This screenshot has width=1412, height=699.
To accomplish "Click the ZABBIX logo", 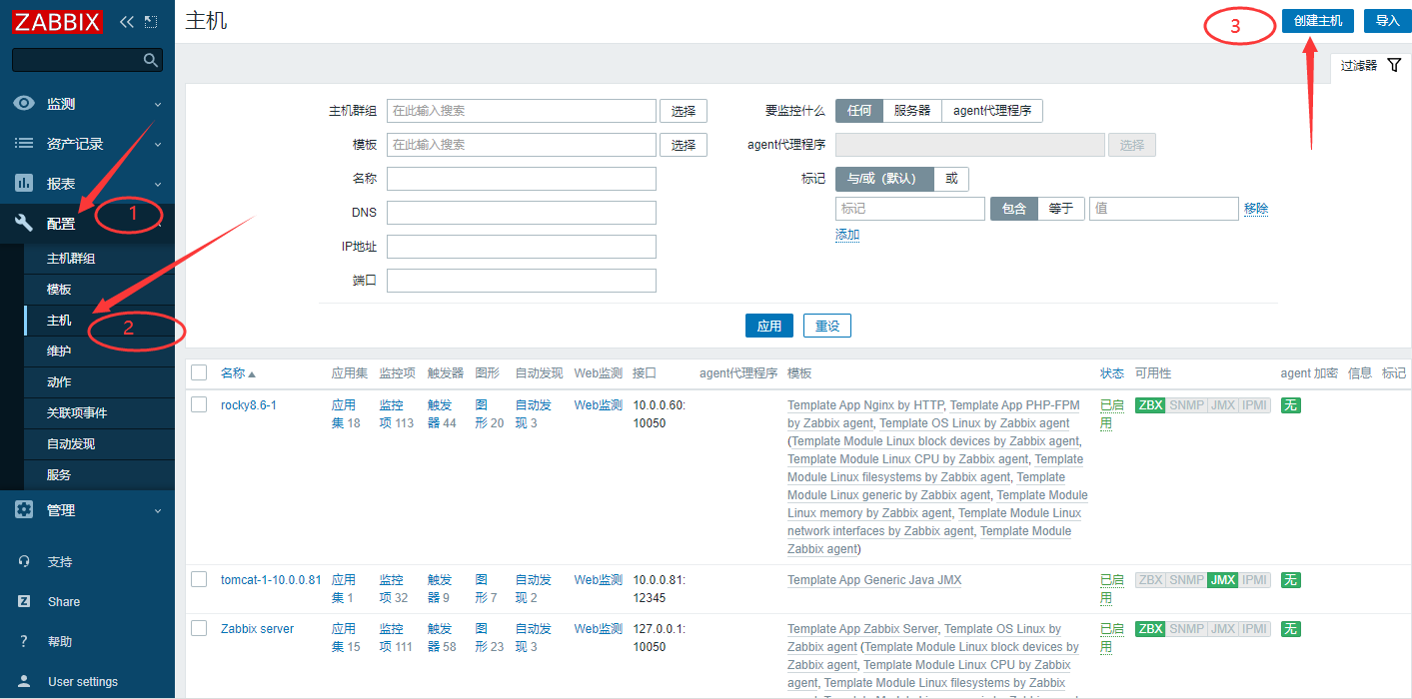I will [x=58, y=21].
